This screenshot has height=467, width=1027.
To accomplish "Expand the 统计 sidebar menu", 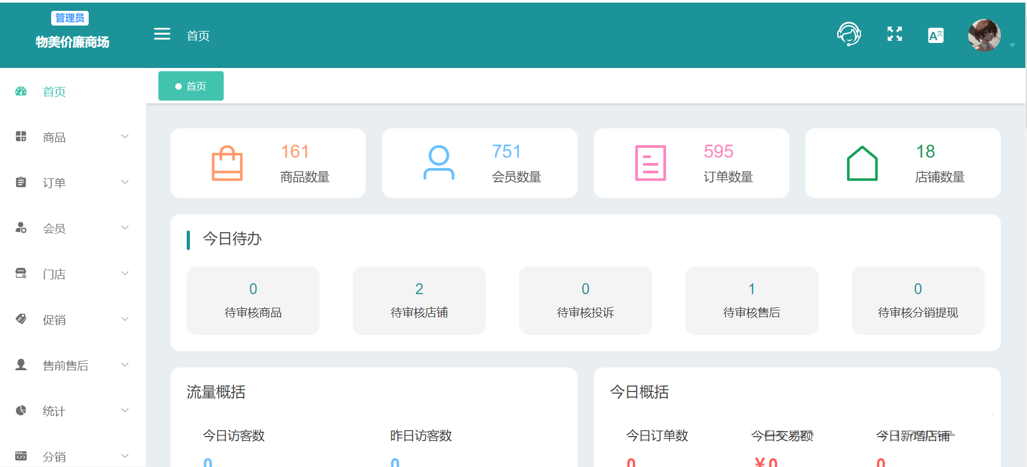I will [72, 411].
